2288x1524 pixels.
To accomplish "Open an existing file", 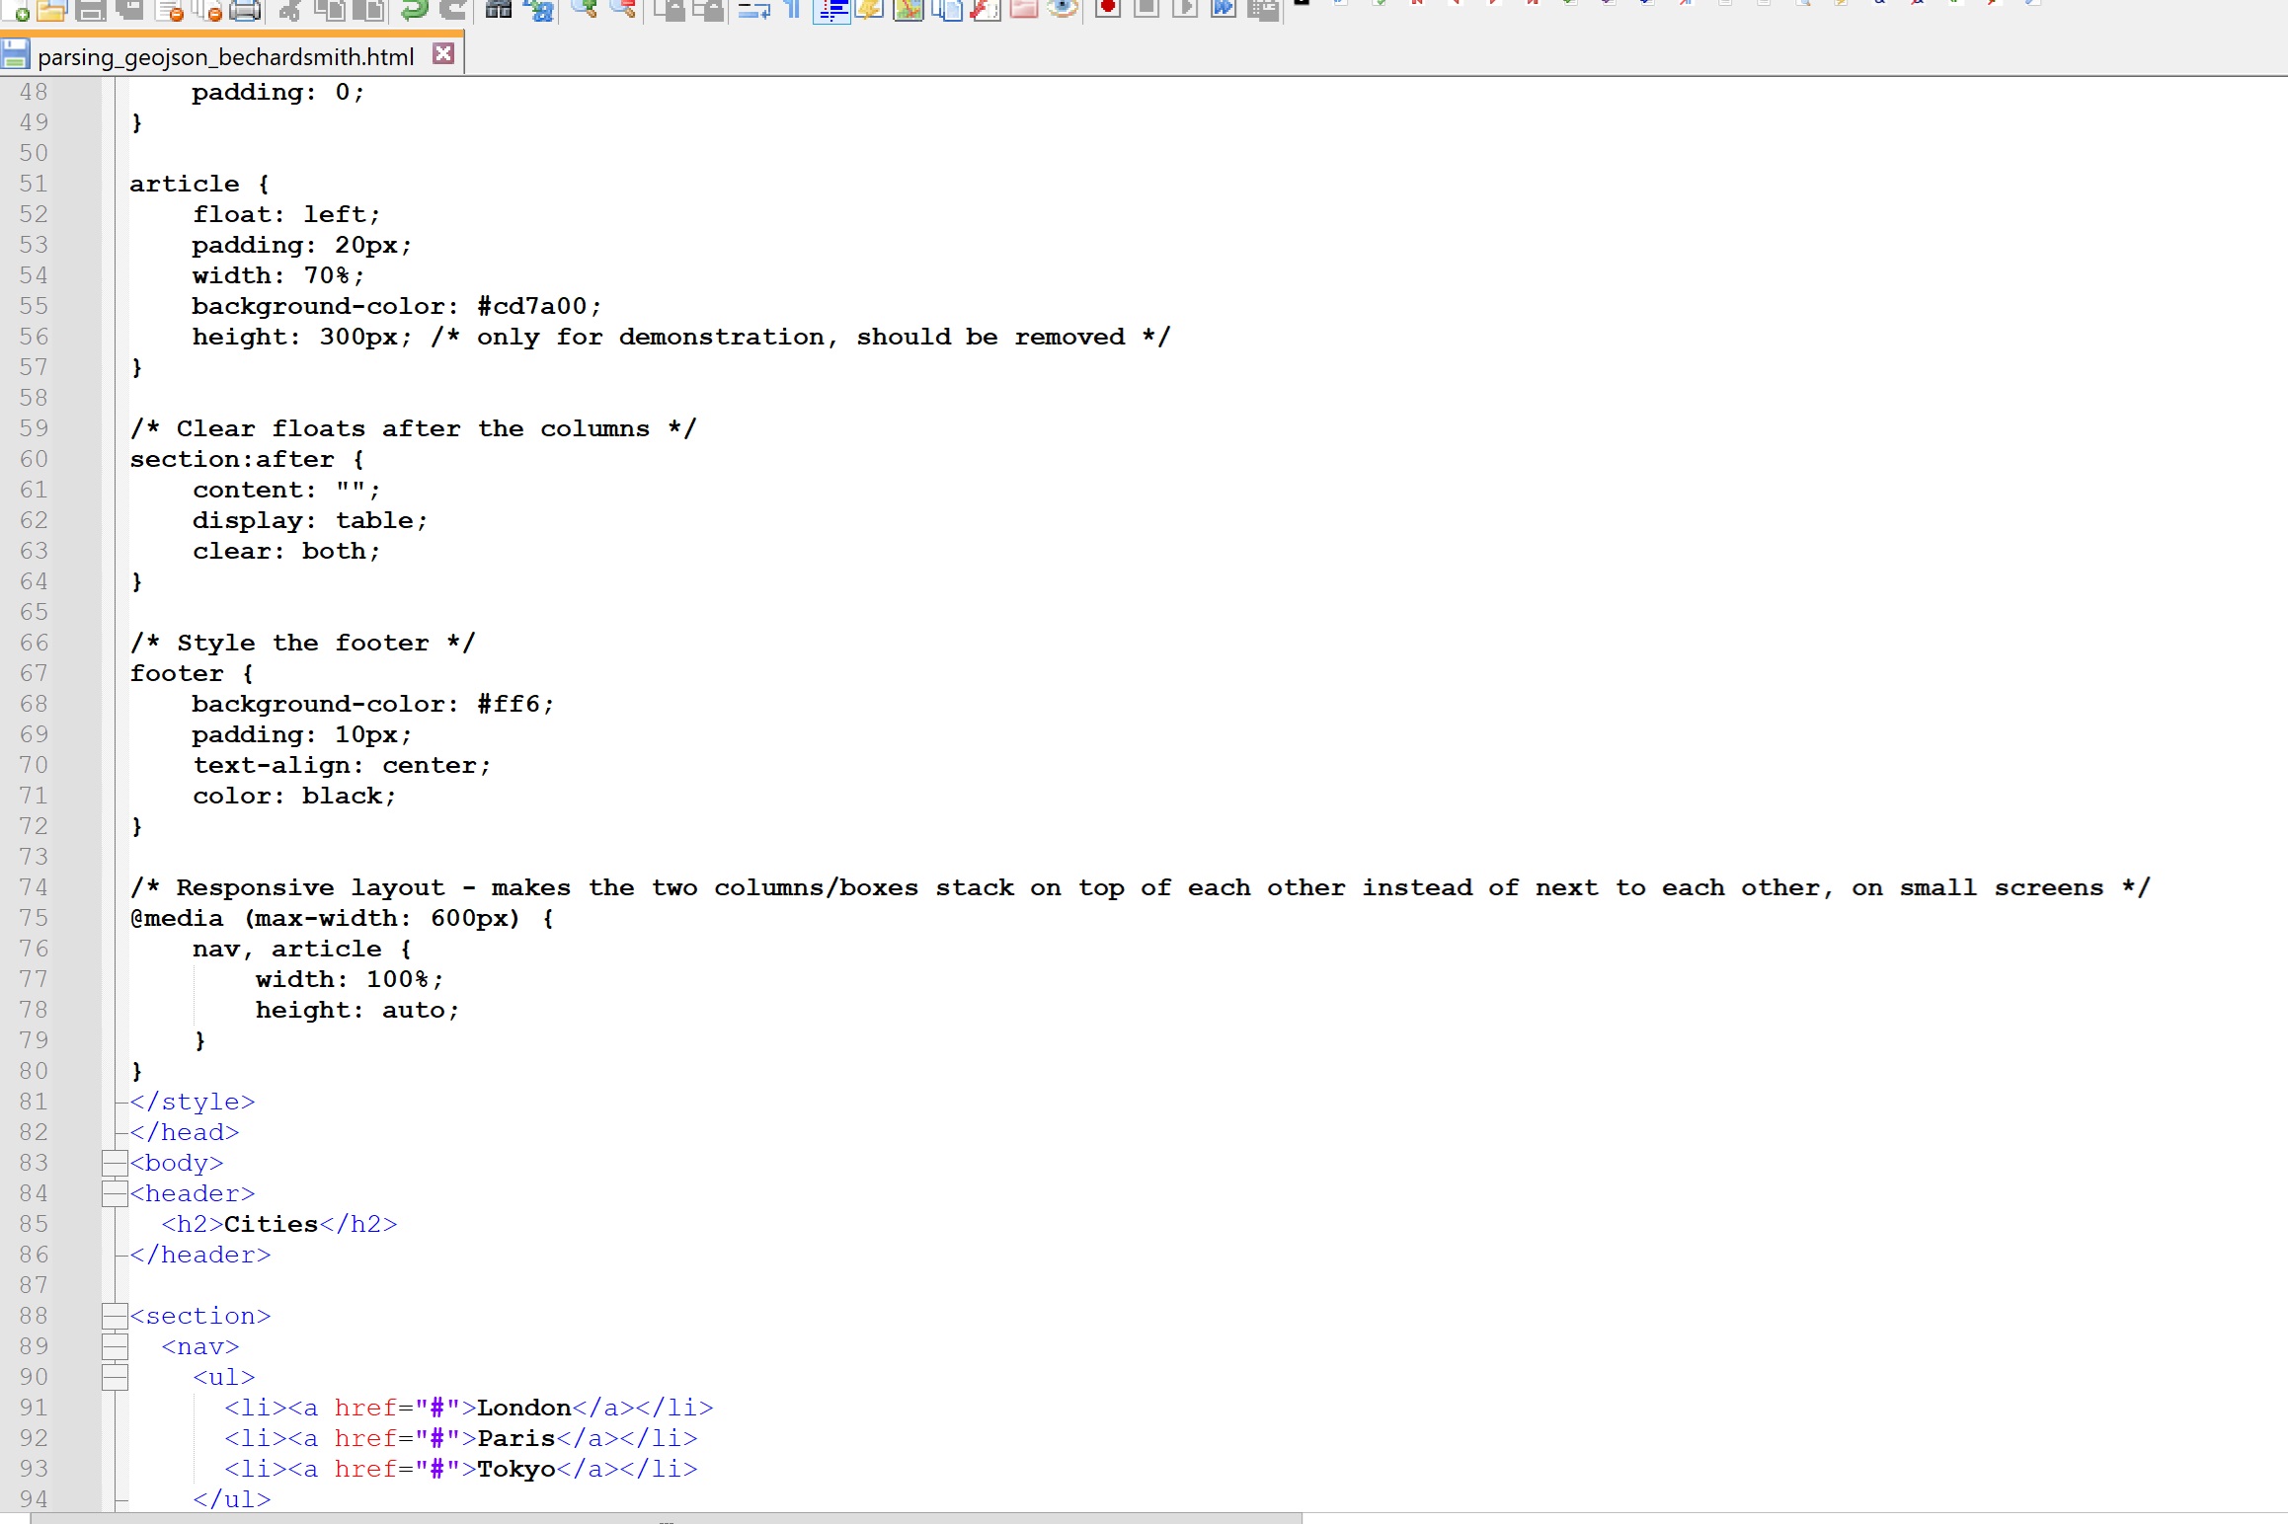I will (51, 11).
